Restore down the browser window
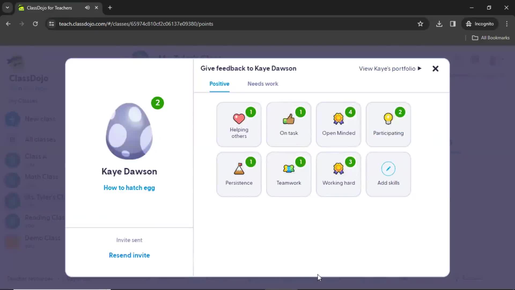This screenshot has height=290, width=515. tap(489, 8)
